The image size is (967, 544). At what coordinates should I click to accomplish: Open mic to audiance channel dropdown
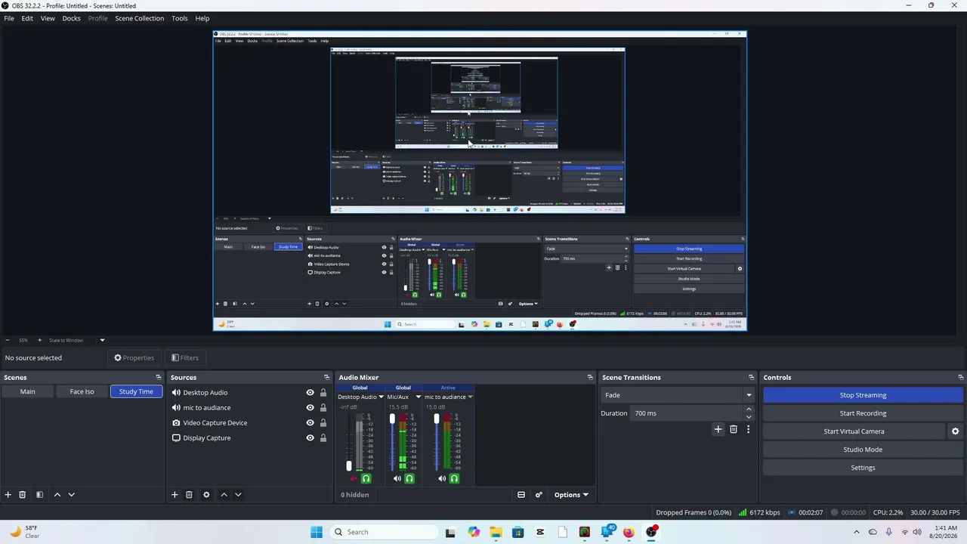(470, 397)
